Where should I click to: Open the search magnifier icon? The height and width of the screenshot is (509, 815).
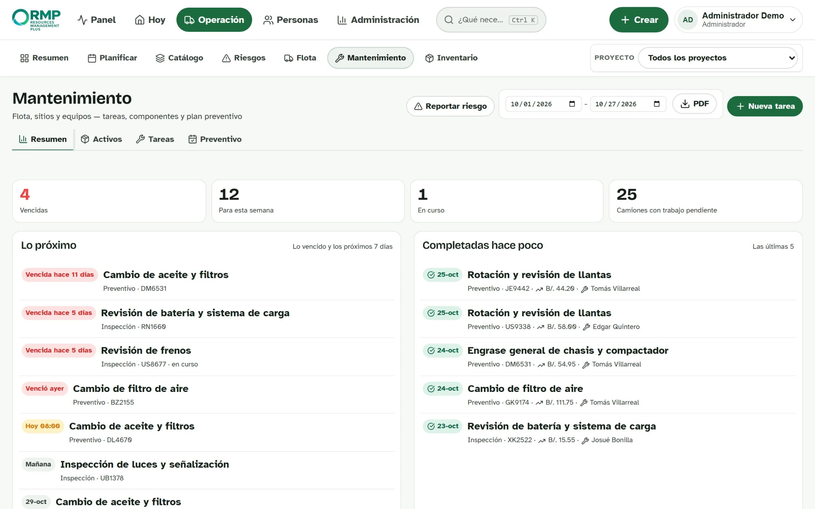click(449, 20)
